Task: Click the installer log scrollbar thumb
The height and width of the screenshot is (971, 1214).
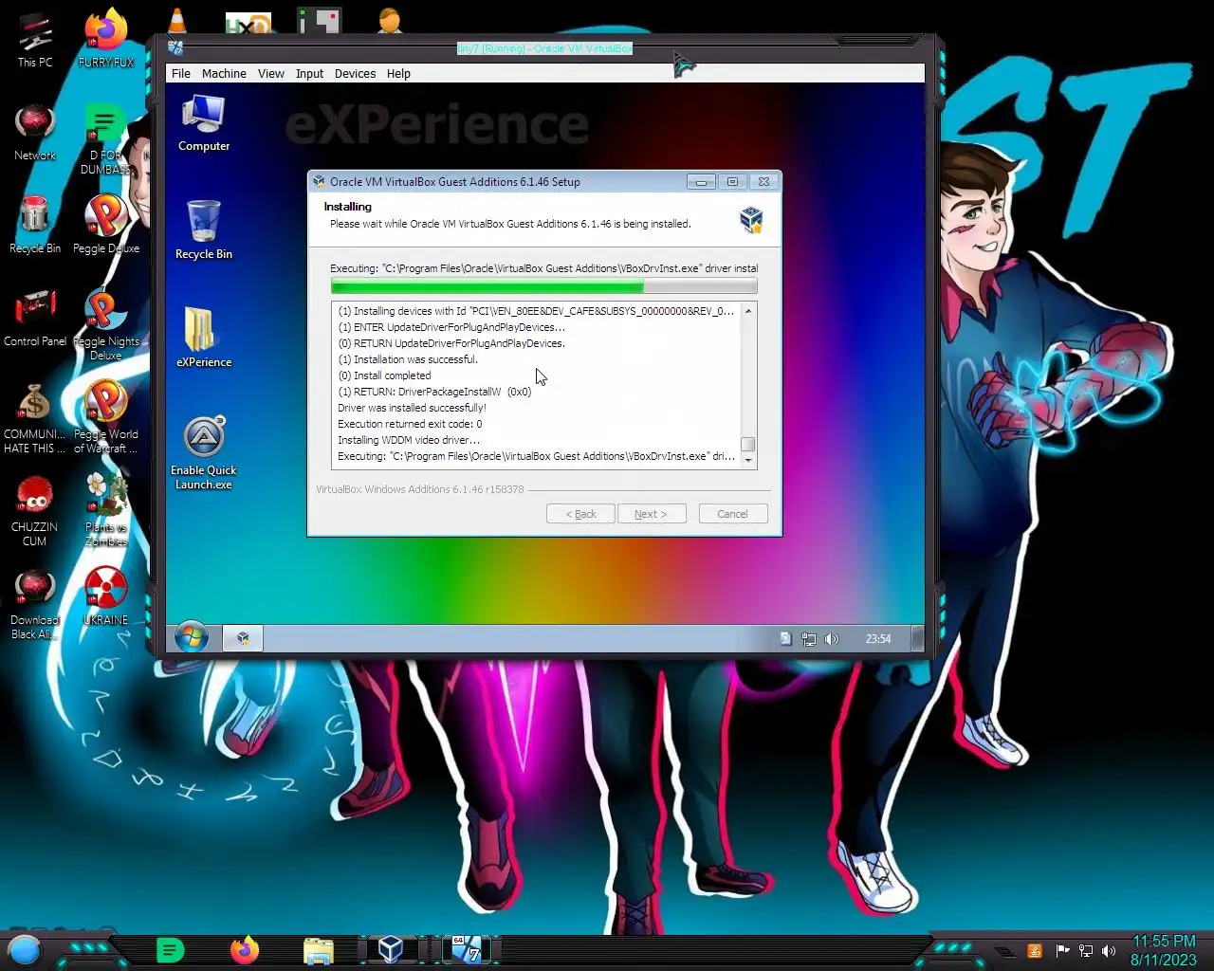Action: point(748,444)
